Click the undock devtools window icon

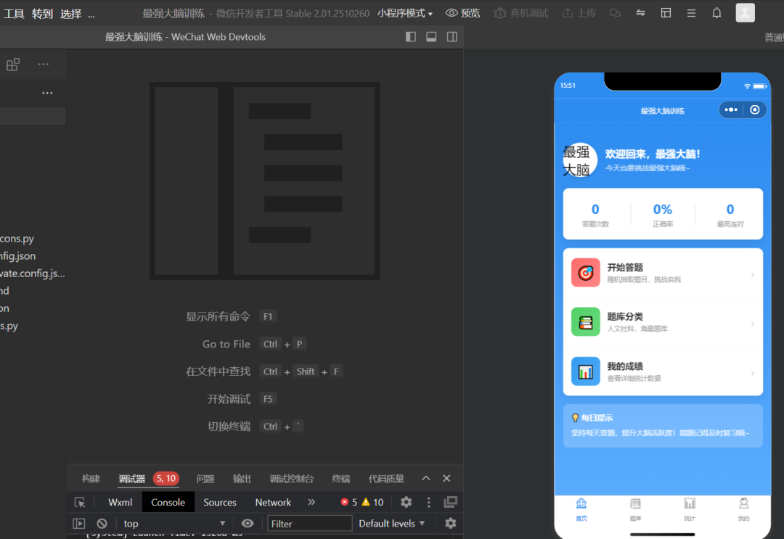451,502
